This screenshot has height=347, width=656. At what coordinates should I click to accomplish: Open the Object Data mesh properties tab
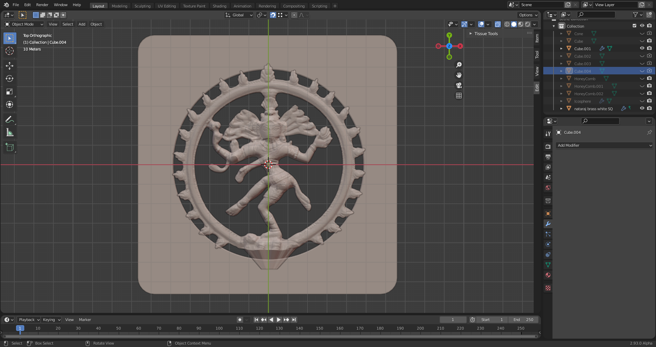[548, 265]
